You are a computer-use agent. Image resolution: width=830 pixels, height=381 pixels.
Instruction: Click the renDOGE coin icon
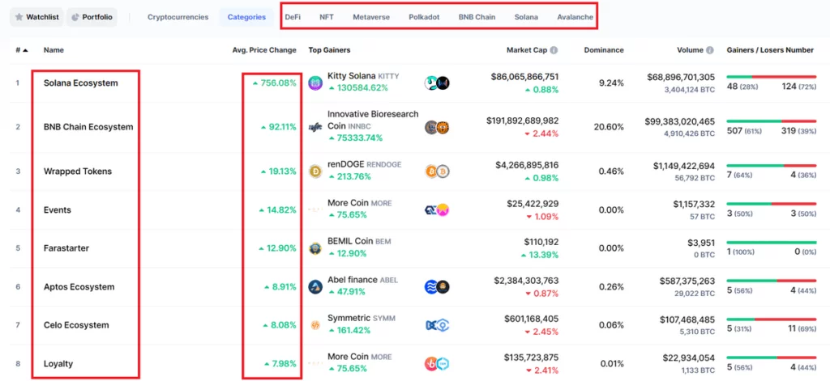coord(315,171)
